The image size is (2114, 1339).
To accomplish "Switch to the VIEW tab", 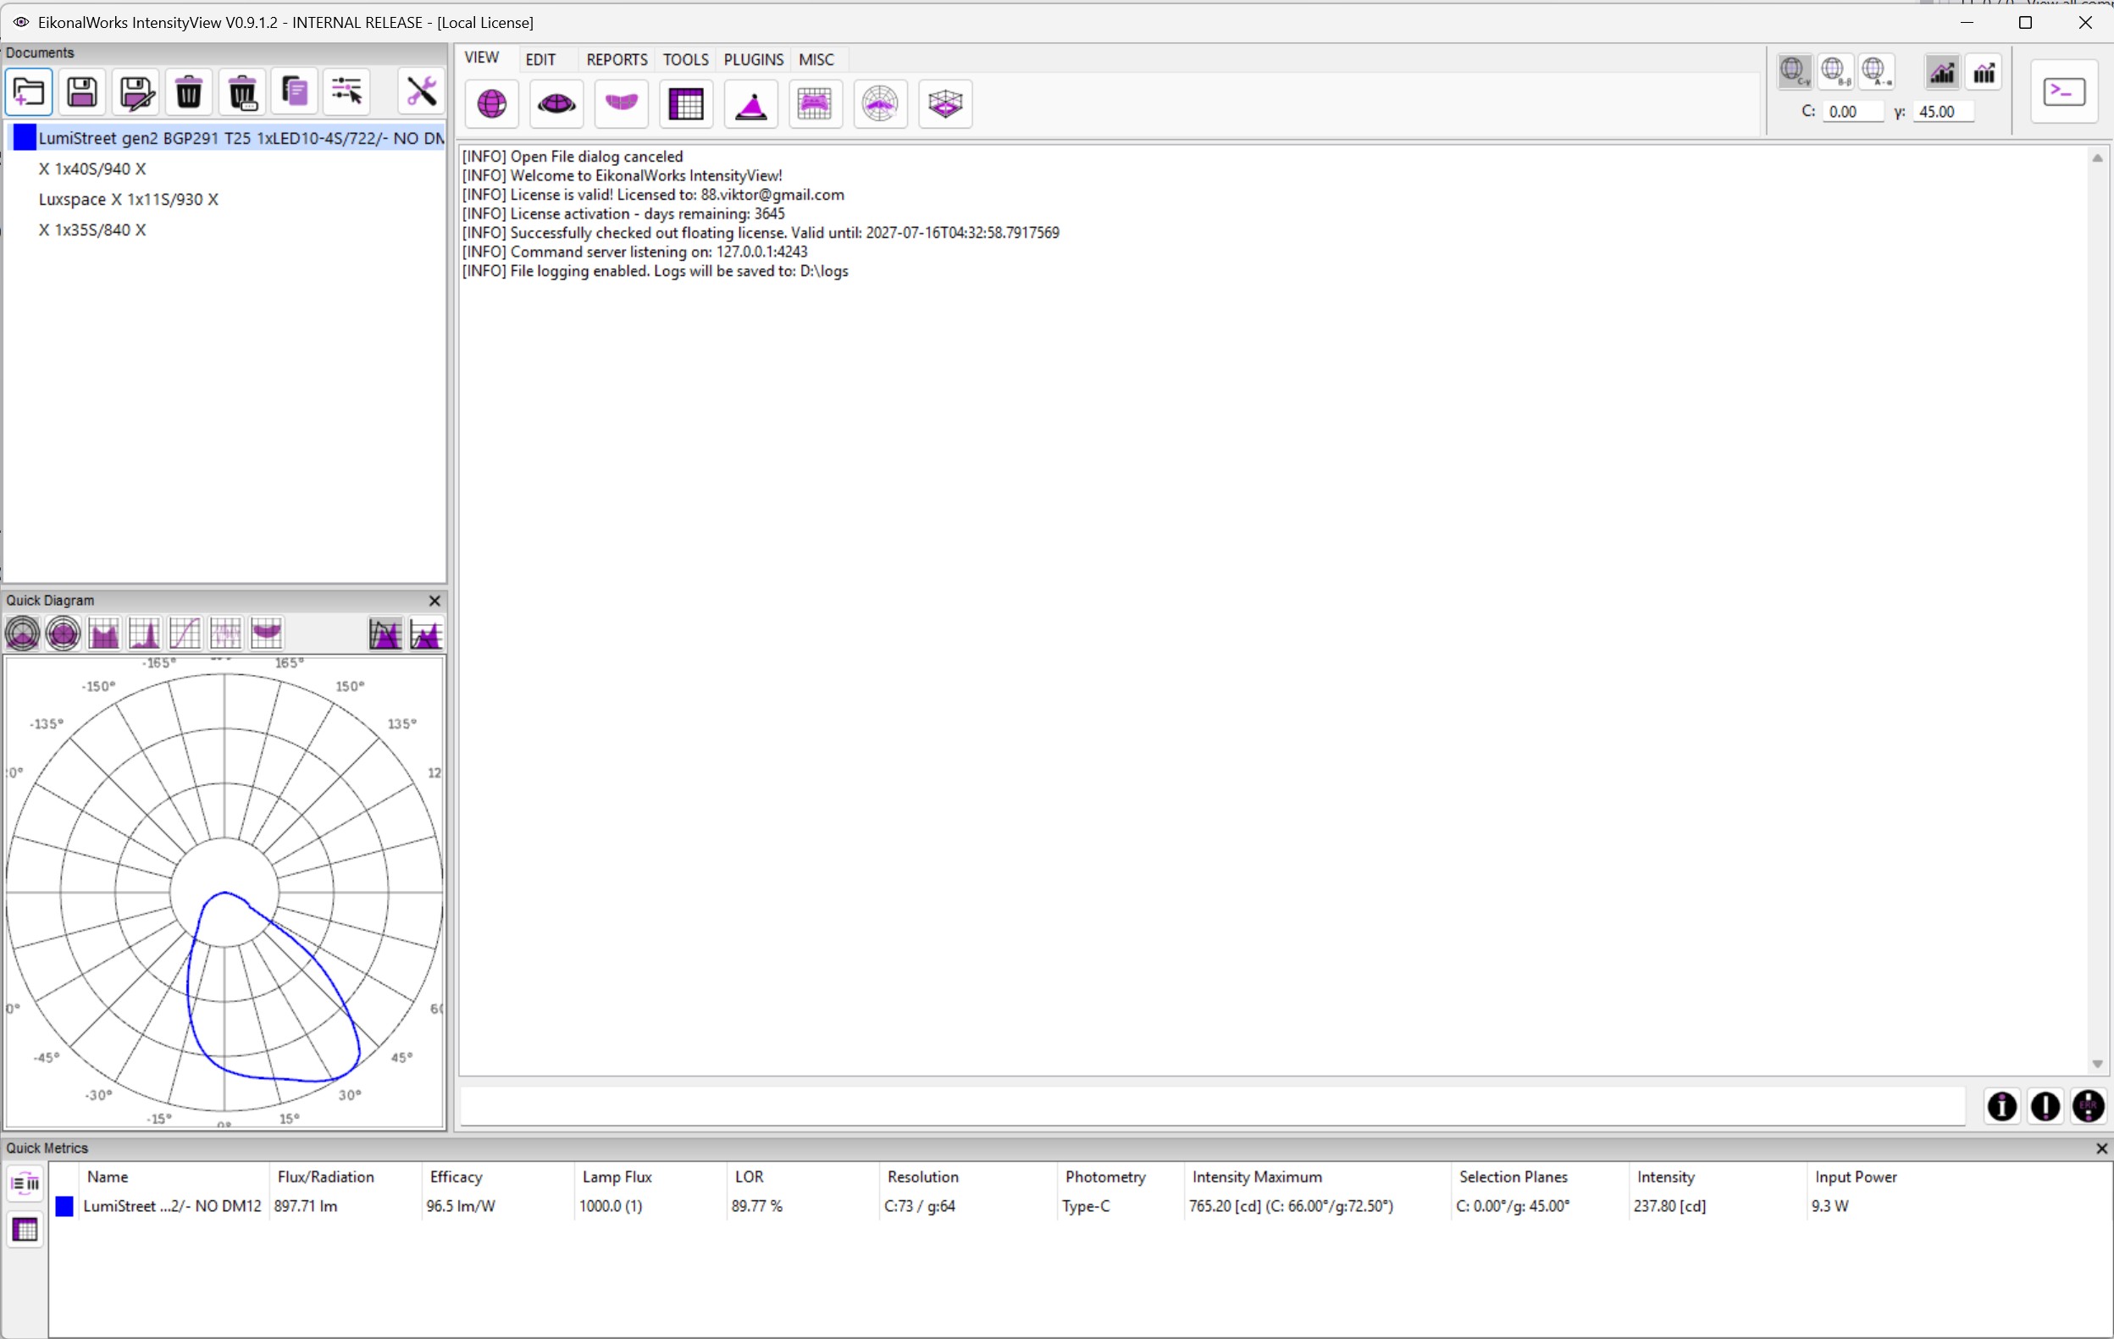I will 482,58.
